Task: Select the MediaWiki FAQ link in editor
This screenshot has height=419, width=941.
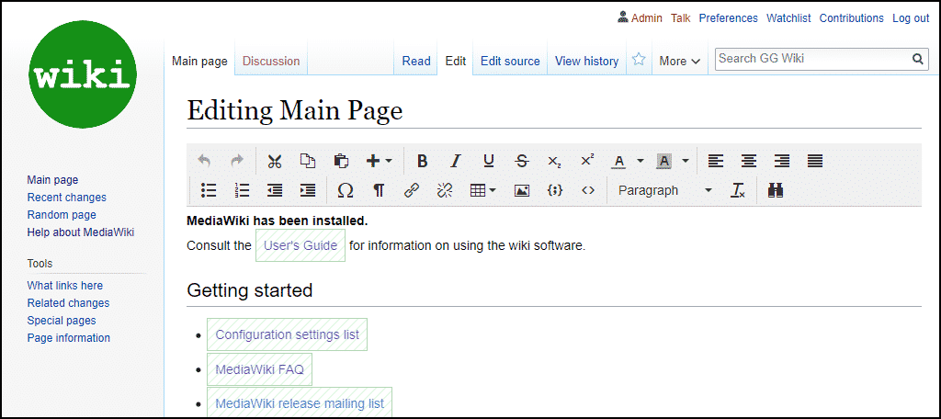Action: (x=259, y=368)
